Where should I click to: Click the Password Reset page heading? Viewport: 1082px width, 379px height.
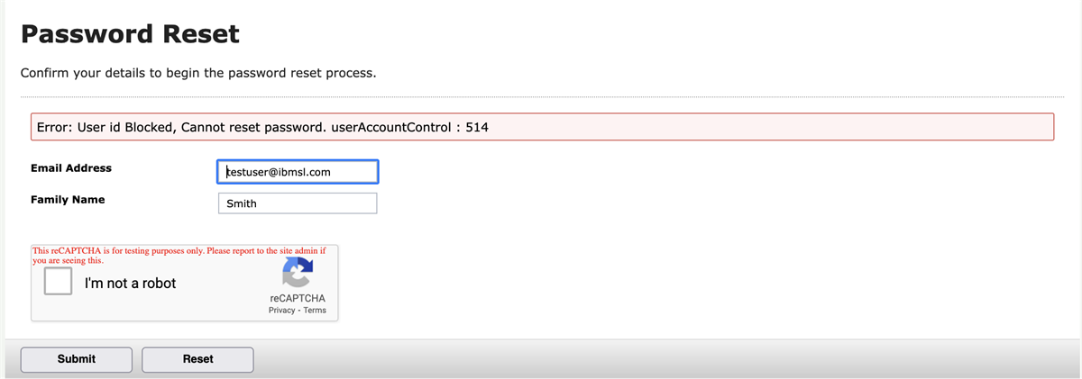[x=130, y=34]
